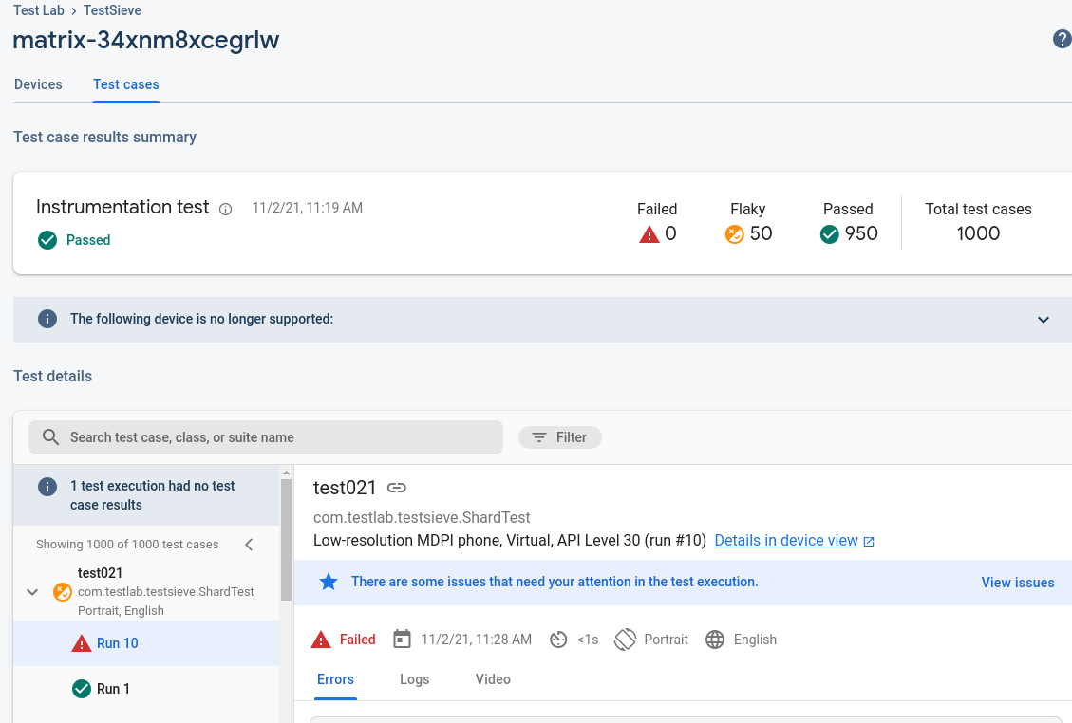Click the red failed warning icon in summary
This screenshot has height=723, width=1072.
click(x=649, y=233)
